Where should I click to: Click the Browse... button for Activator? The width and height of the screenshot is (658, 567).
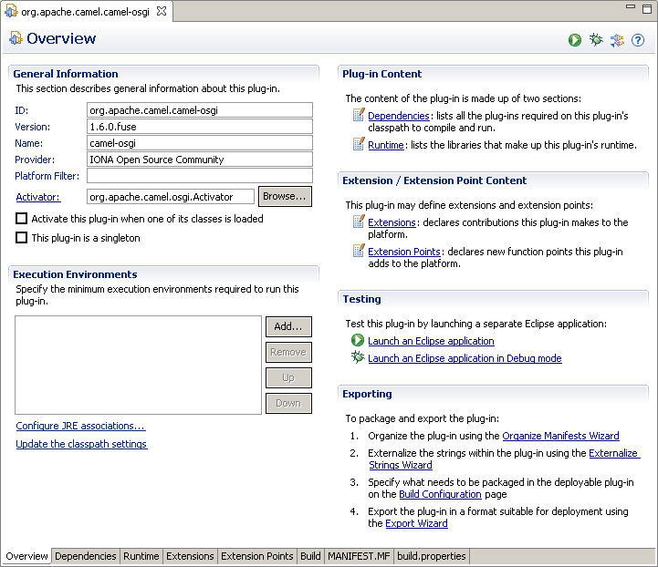285,196
